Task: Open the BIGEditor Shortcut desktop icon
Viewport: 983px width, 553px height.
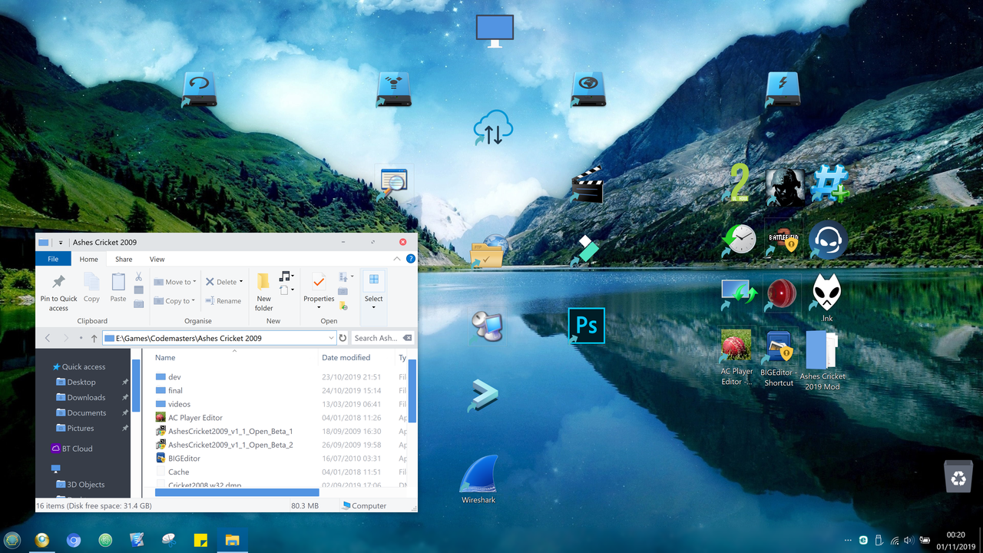Action: coord(778,358)
